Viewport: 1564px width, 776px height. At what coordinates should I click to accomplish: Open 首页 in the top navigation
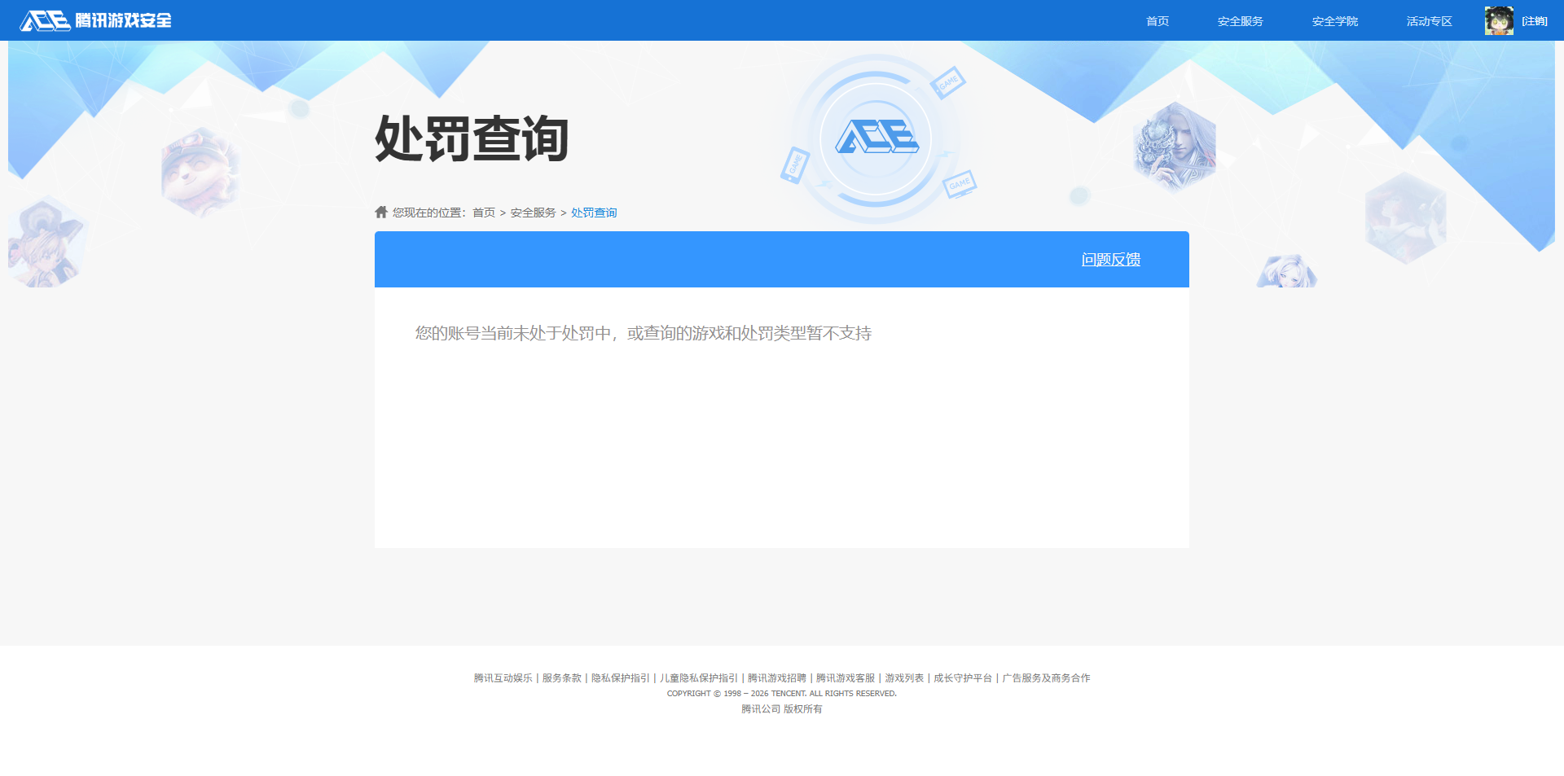point(1158,21)
